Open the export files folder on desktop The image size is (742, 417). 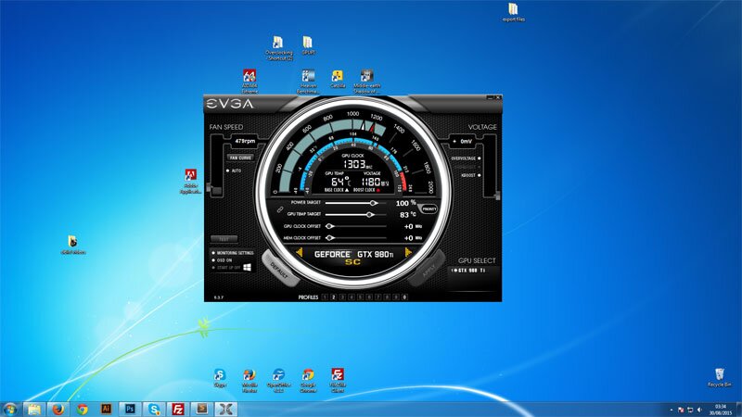(x=514, y=12)
